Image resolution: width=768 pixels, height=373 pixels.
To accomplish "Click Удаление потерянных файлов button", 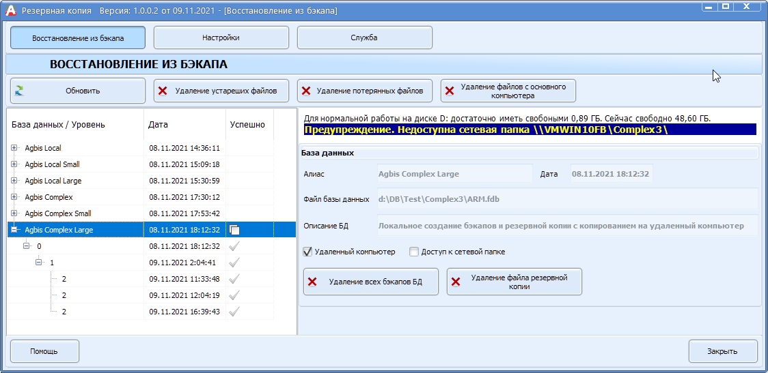I will [364, 91].
